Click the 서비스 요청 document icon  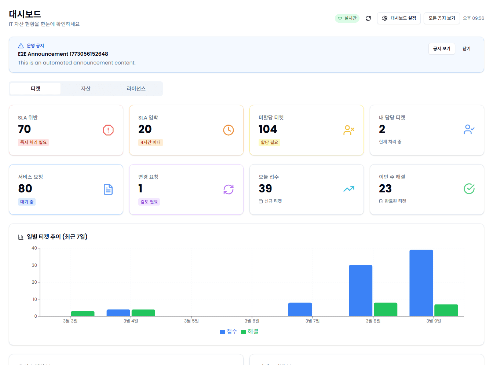108,189
